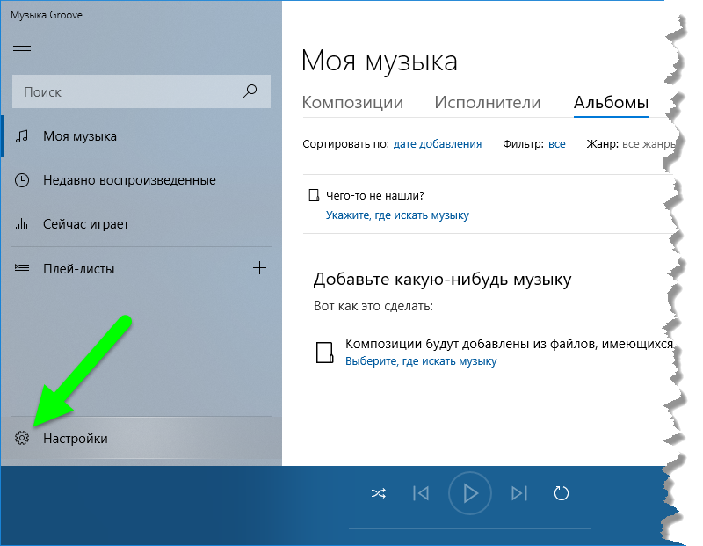This screenshot has width=703, height=546.
Task: Start playback with the play button
Action: pyautogui.click(x=470, y=493)
